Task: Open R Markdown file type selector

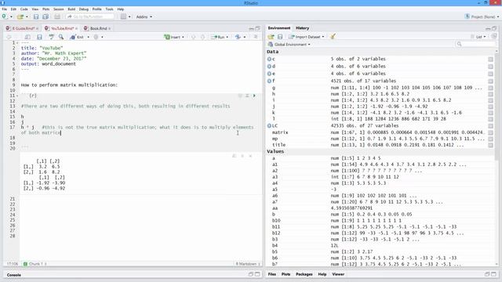Action: (248, 264)
